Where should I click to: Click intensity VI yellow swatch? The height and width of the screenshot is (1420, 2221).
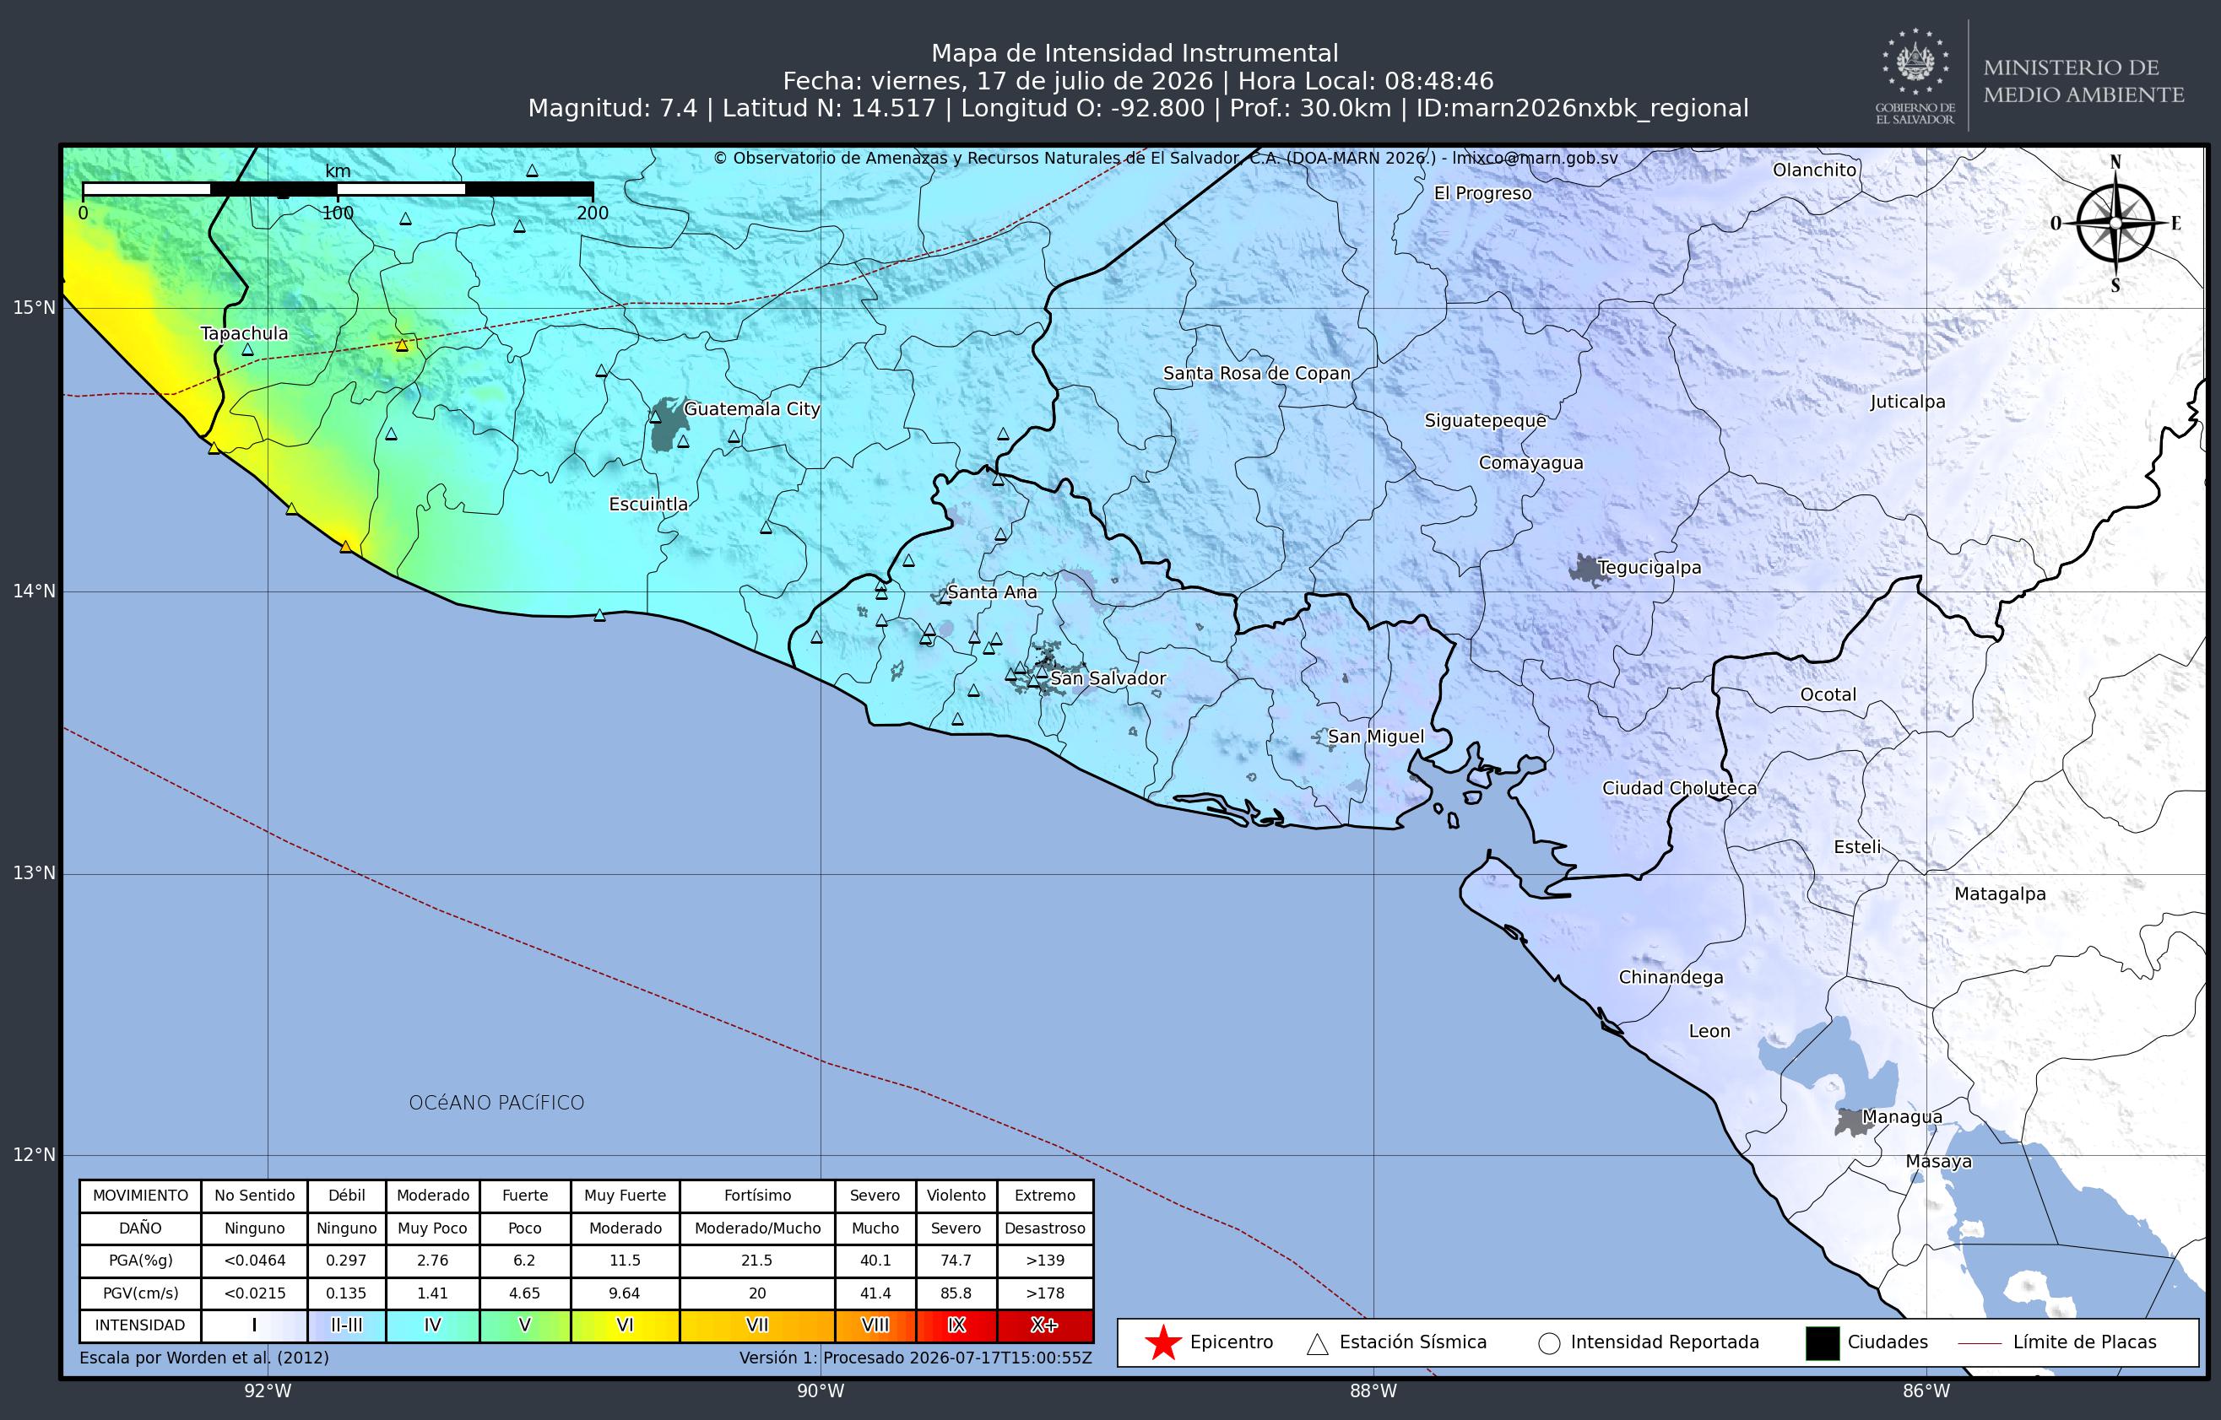coord(626,1326)
